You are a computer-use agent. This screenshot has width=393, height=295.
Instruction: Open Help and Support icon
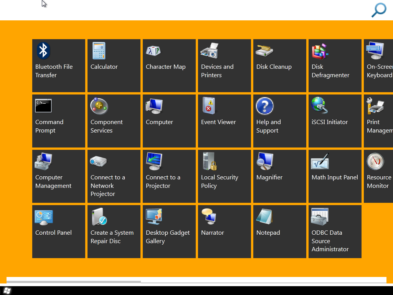coord(265,106)
